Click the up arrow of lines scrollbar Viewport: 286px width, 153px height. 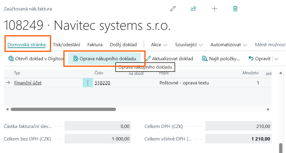click(281, 73)
